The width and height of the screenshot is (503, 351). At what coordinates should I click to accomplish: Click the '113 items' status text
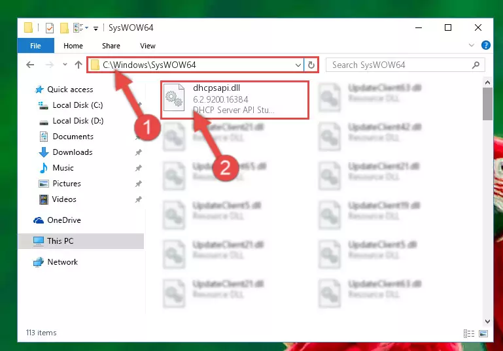click(41, 333)
